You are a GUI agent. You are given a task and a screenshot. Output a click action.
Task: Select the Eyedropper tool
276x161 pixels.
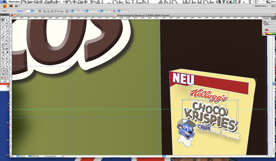click(x=3, y=56)
